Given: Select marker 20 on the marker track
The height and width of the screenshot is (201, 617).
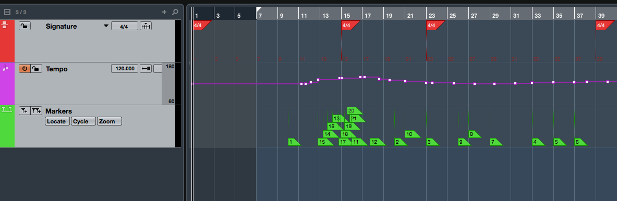Looking at the screenshot, I should (354, 110).
